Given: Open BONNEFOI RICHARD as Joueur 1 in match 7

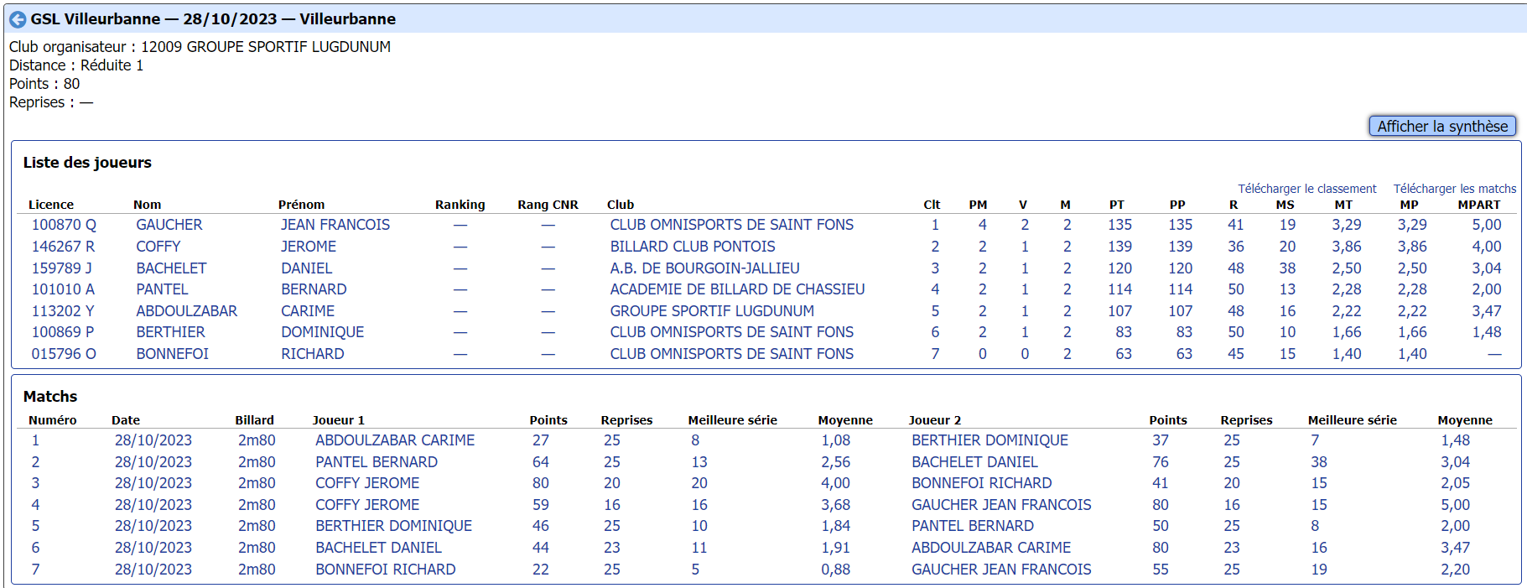Looking at the screenshot, I should (386, 570).
